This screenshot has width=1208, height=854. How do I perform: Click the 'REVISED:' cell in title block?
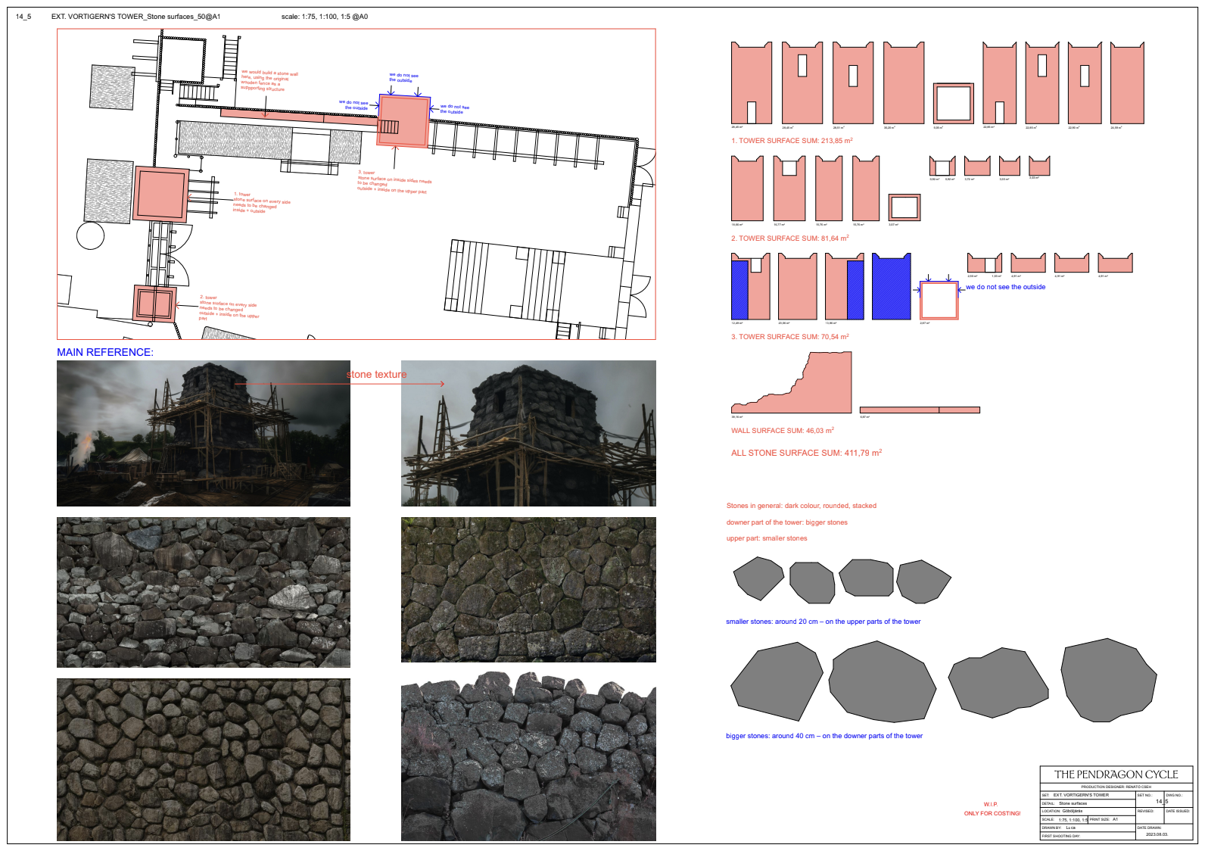pyautogui.click(x=1150, y=815)
